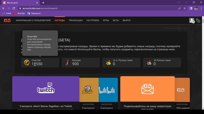This screenshot has height=114, width=204.
Task: Click the Klei logo in the header
Action: (x=7, y=20)
